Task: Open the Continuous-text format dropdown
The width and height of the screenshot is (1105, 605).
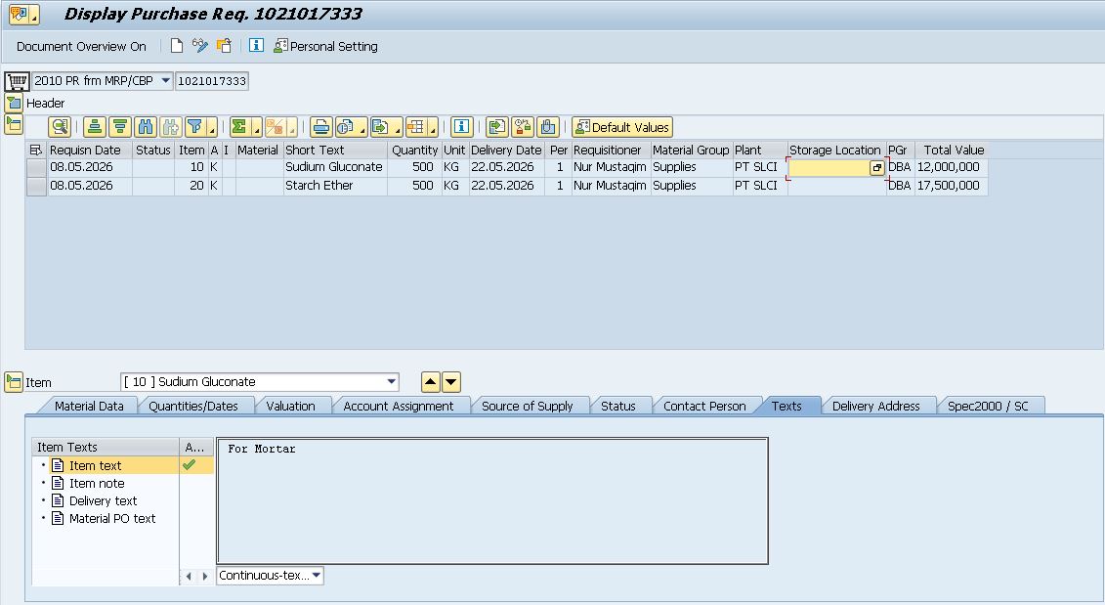Action: tap(270, 576)
